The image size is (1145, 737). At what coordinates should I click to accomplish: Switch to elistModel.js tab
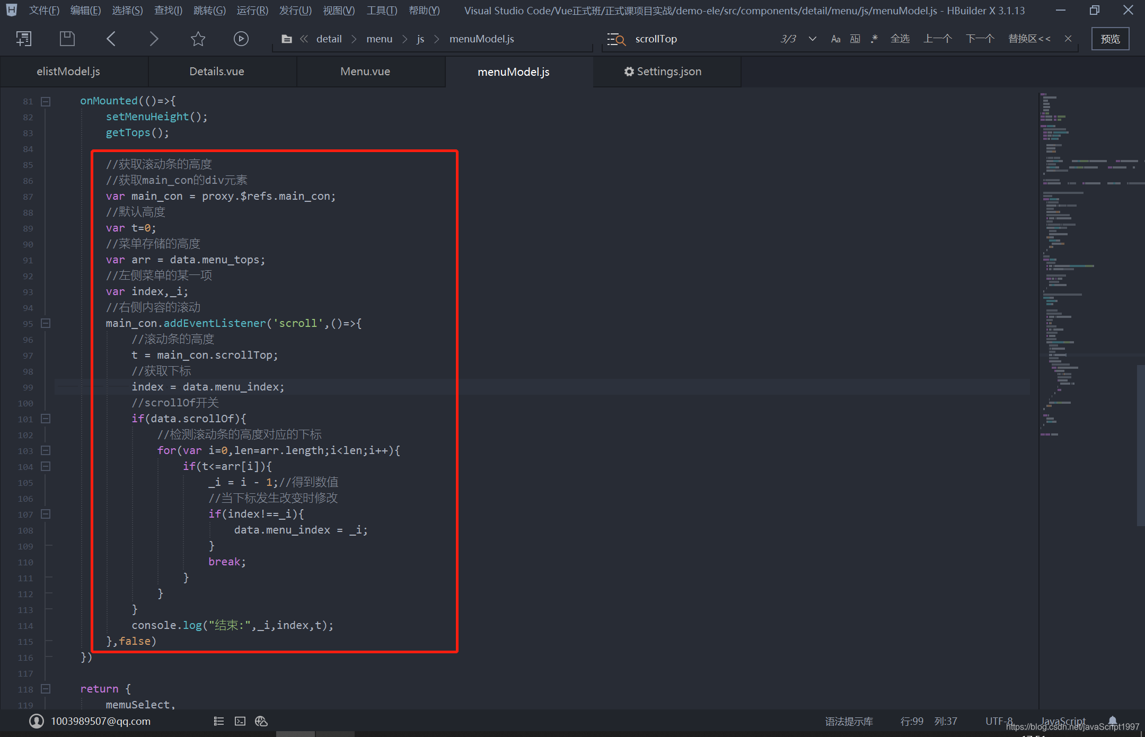pos(74,72)
